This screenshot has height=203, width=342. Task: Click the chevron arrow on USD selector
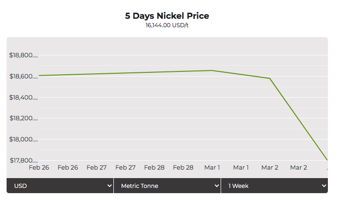[109, 186]
